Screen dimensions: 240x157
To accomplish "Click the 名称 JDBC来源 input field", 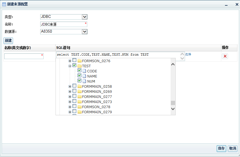I will [64, 24].
